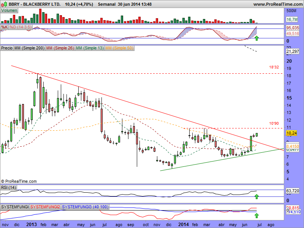Viewport: 304px width, 228px height.
Task: Select the MM (Simple 26) label
Action: (x=60, y=48)
